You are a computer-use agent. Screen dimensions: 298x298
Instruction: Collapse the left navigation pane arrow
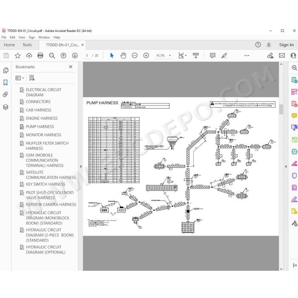(x=80, y=166)
